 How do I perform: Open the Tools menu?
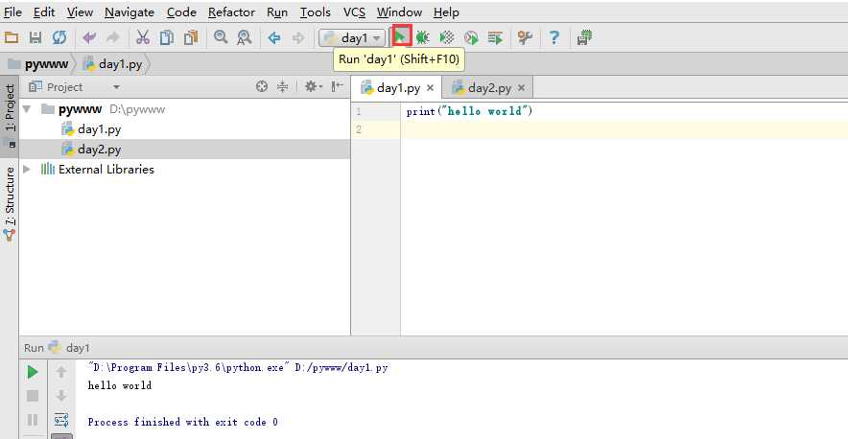point(315,12)
